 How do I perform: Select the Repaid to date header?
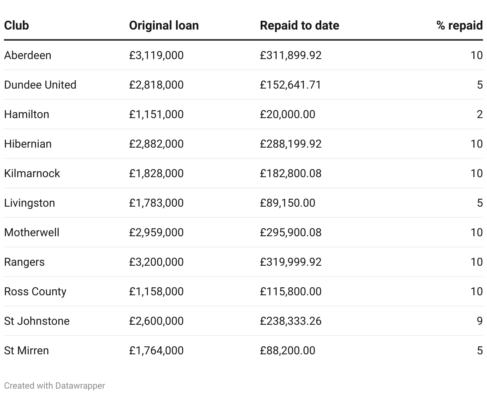pos(299,26)
